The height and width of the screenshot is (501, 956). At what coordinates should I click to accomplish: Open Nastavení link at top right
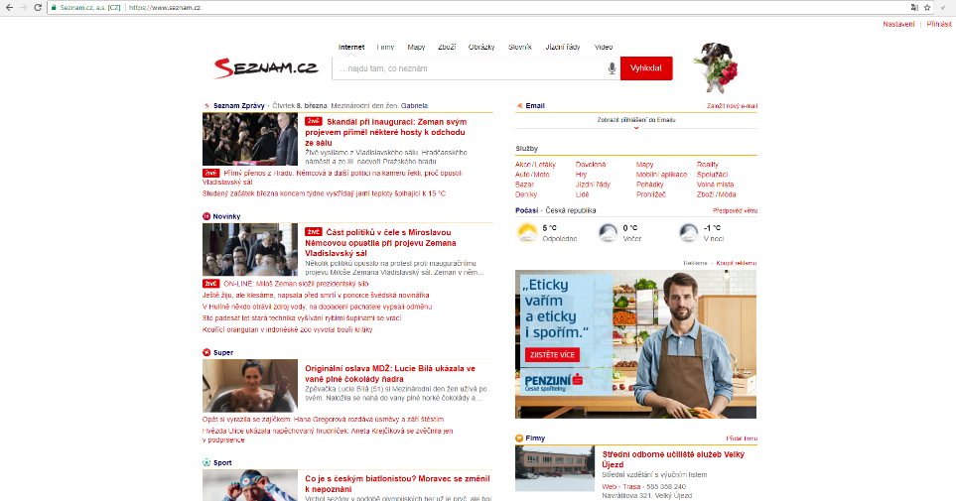point(898,25)
